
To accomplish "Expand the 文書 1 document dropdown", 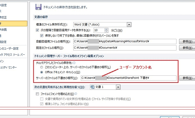I will (118, 87).
